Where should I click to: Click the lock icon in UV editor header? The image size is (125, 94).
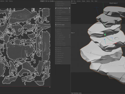coord(50,1)
